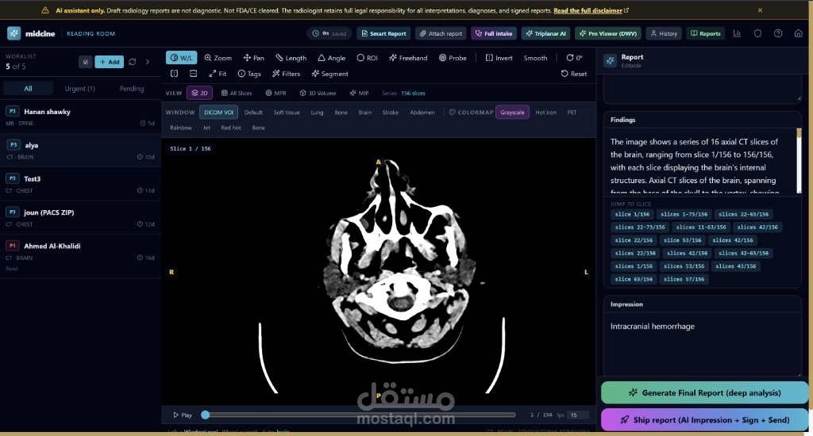Apply the Lung window preset
The height and width of the screenshot is (436, 813).
tap(317, 113)
